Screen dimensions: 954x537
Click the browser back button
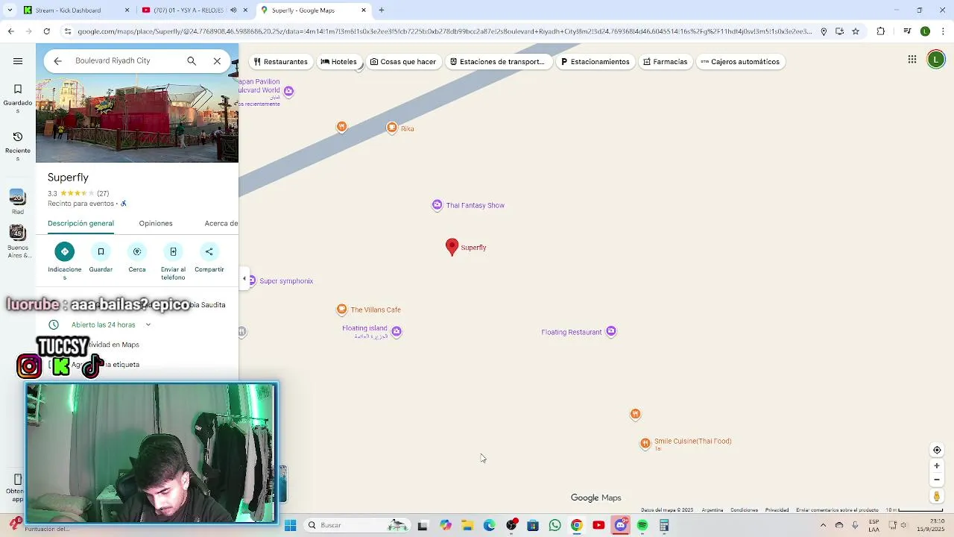click(x=10, y=31)
